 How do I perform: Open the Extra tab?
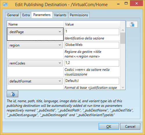click(x=26, y=15)
